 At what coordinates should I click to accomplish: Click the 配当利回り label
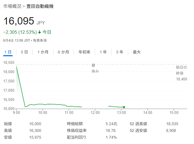pyautogui.click(x=77, y=137)
